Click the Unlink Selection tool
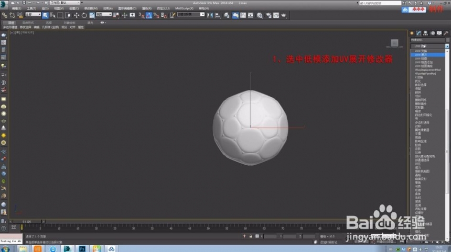 [x=12, y=15]
